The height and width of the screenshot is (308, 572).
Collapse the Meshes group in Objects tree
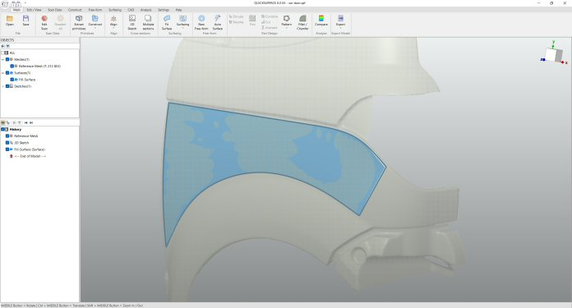coord(3,59)
